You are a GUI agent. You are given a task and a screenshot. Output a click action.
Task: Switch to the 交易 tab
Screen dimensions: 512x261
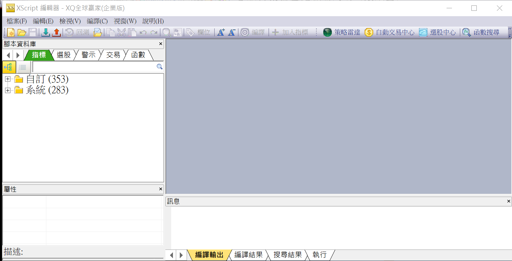point(113,55)
